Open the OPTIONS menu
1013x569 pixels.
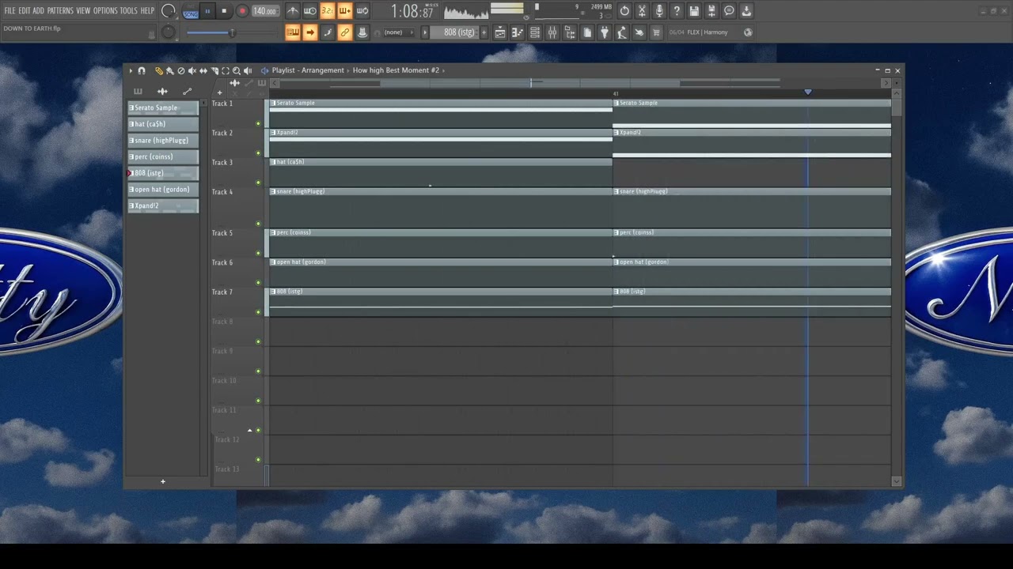[x=105, y=11]
